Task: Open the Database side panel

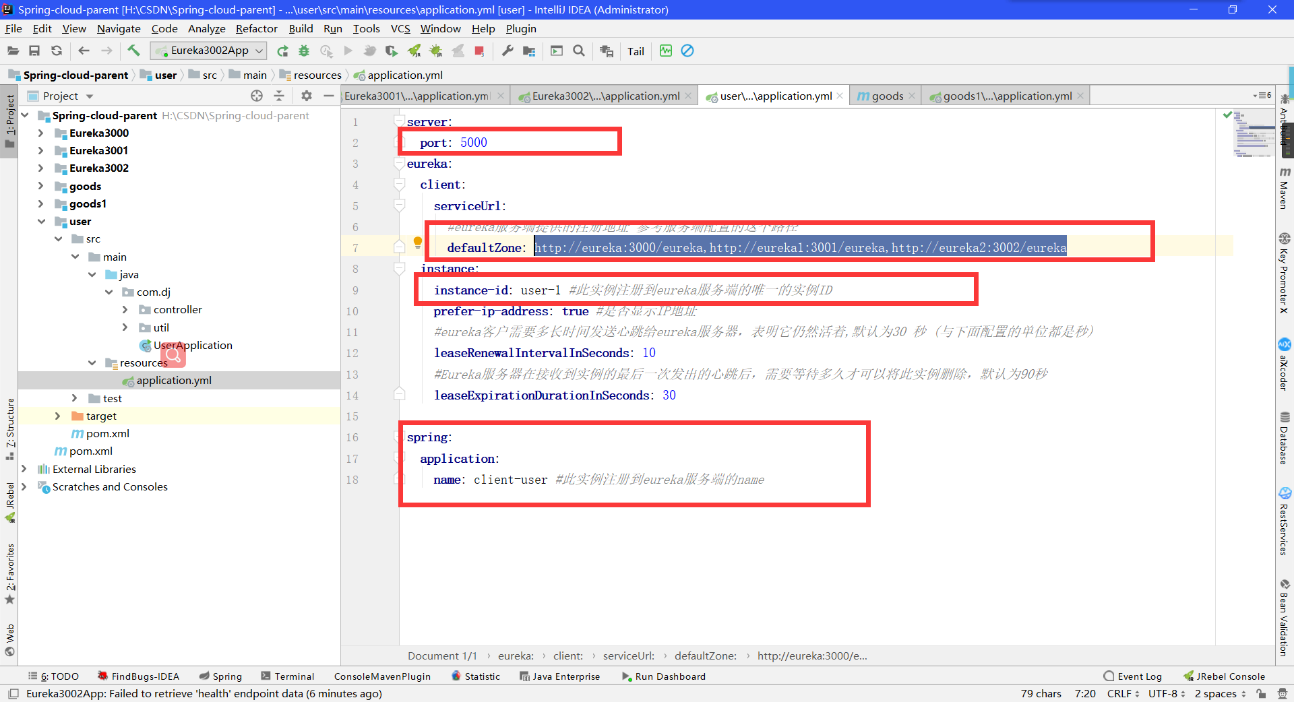Action: tap(1285, 437)
